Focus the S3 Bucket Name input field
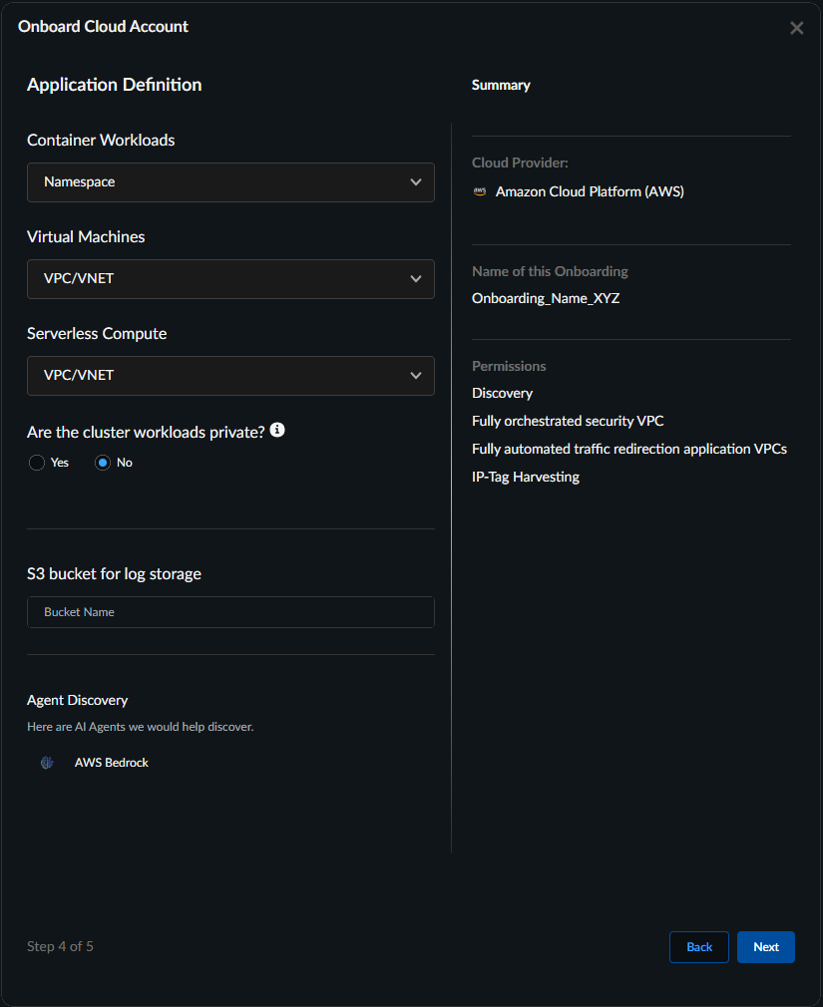The height and width of the screenshot is (1007, 823). (x=230, y=612)
